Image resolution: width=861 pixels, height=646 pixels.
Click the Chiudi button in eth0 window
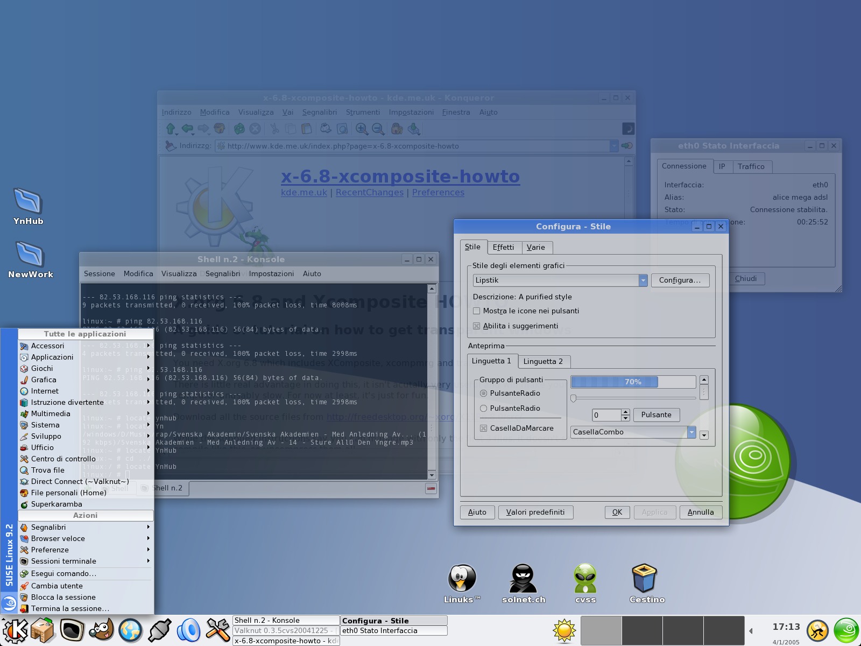(746, 278)
